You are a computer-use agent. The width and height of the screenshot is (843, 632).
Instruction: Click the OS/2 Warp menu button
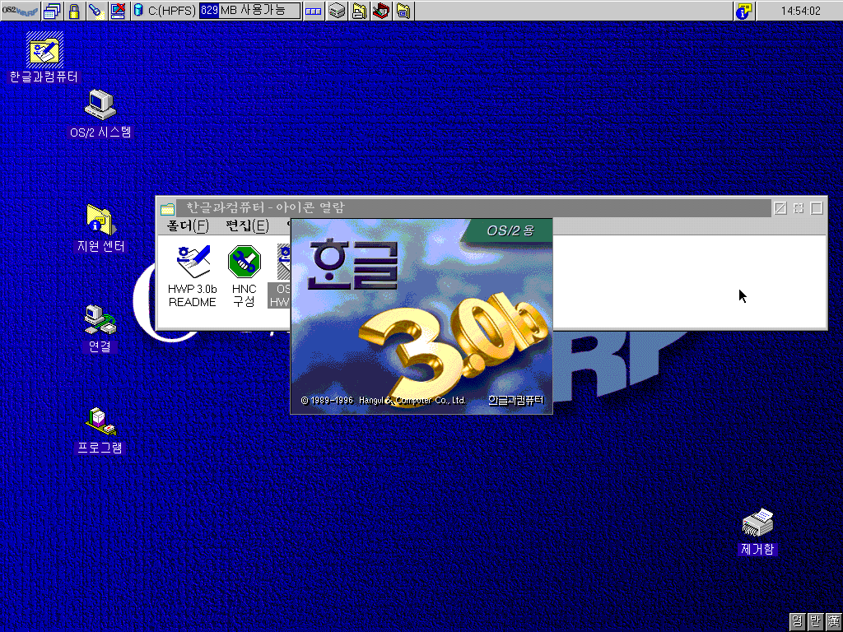pyautogui.click(x=20, y=11)
